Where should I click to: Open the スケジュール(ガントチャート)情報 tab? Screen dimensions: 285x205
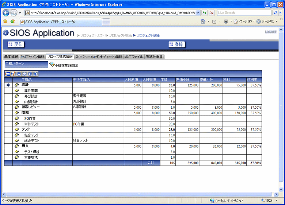[99, 57]
